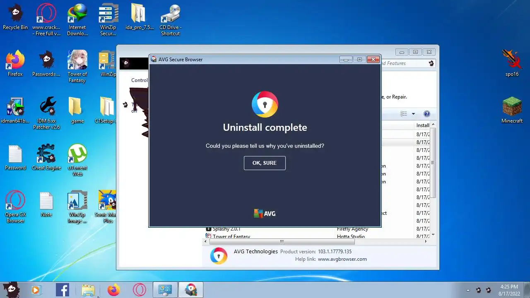
Task: Open the game folder on desktop
Action: (77, 111)
